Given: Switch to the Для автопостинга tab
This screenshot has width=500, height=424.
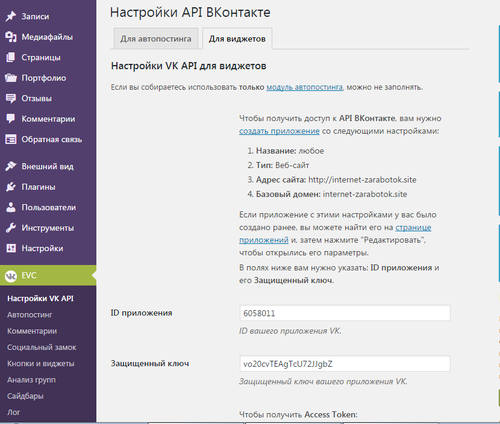Looking at the screenshot, I should click(x=155, y=39).
